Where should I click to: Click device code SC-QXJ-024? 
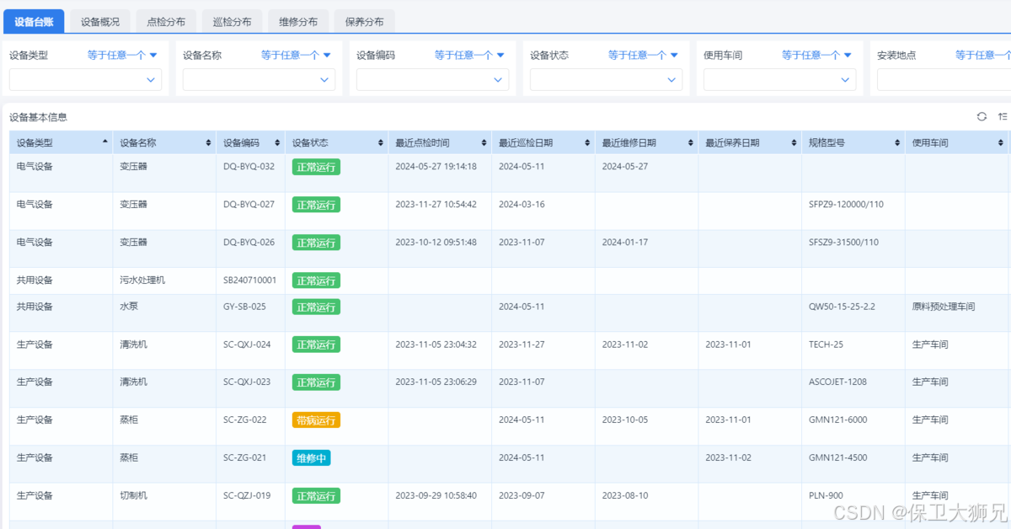247,345
